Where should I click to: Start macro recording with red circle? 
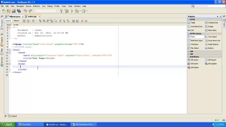tap(82, 21)
